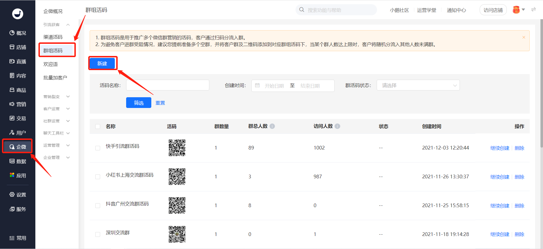Open the 用户 users section
543x249 pixels.
tap(18, 133)
